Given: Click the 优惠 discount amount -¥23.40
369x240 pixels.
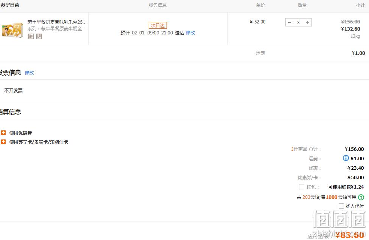Looking at the screenshot, I should click(355, 168).
